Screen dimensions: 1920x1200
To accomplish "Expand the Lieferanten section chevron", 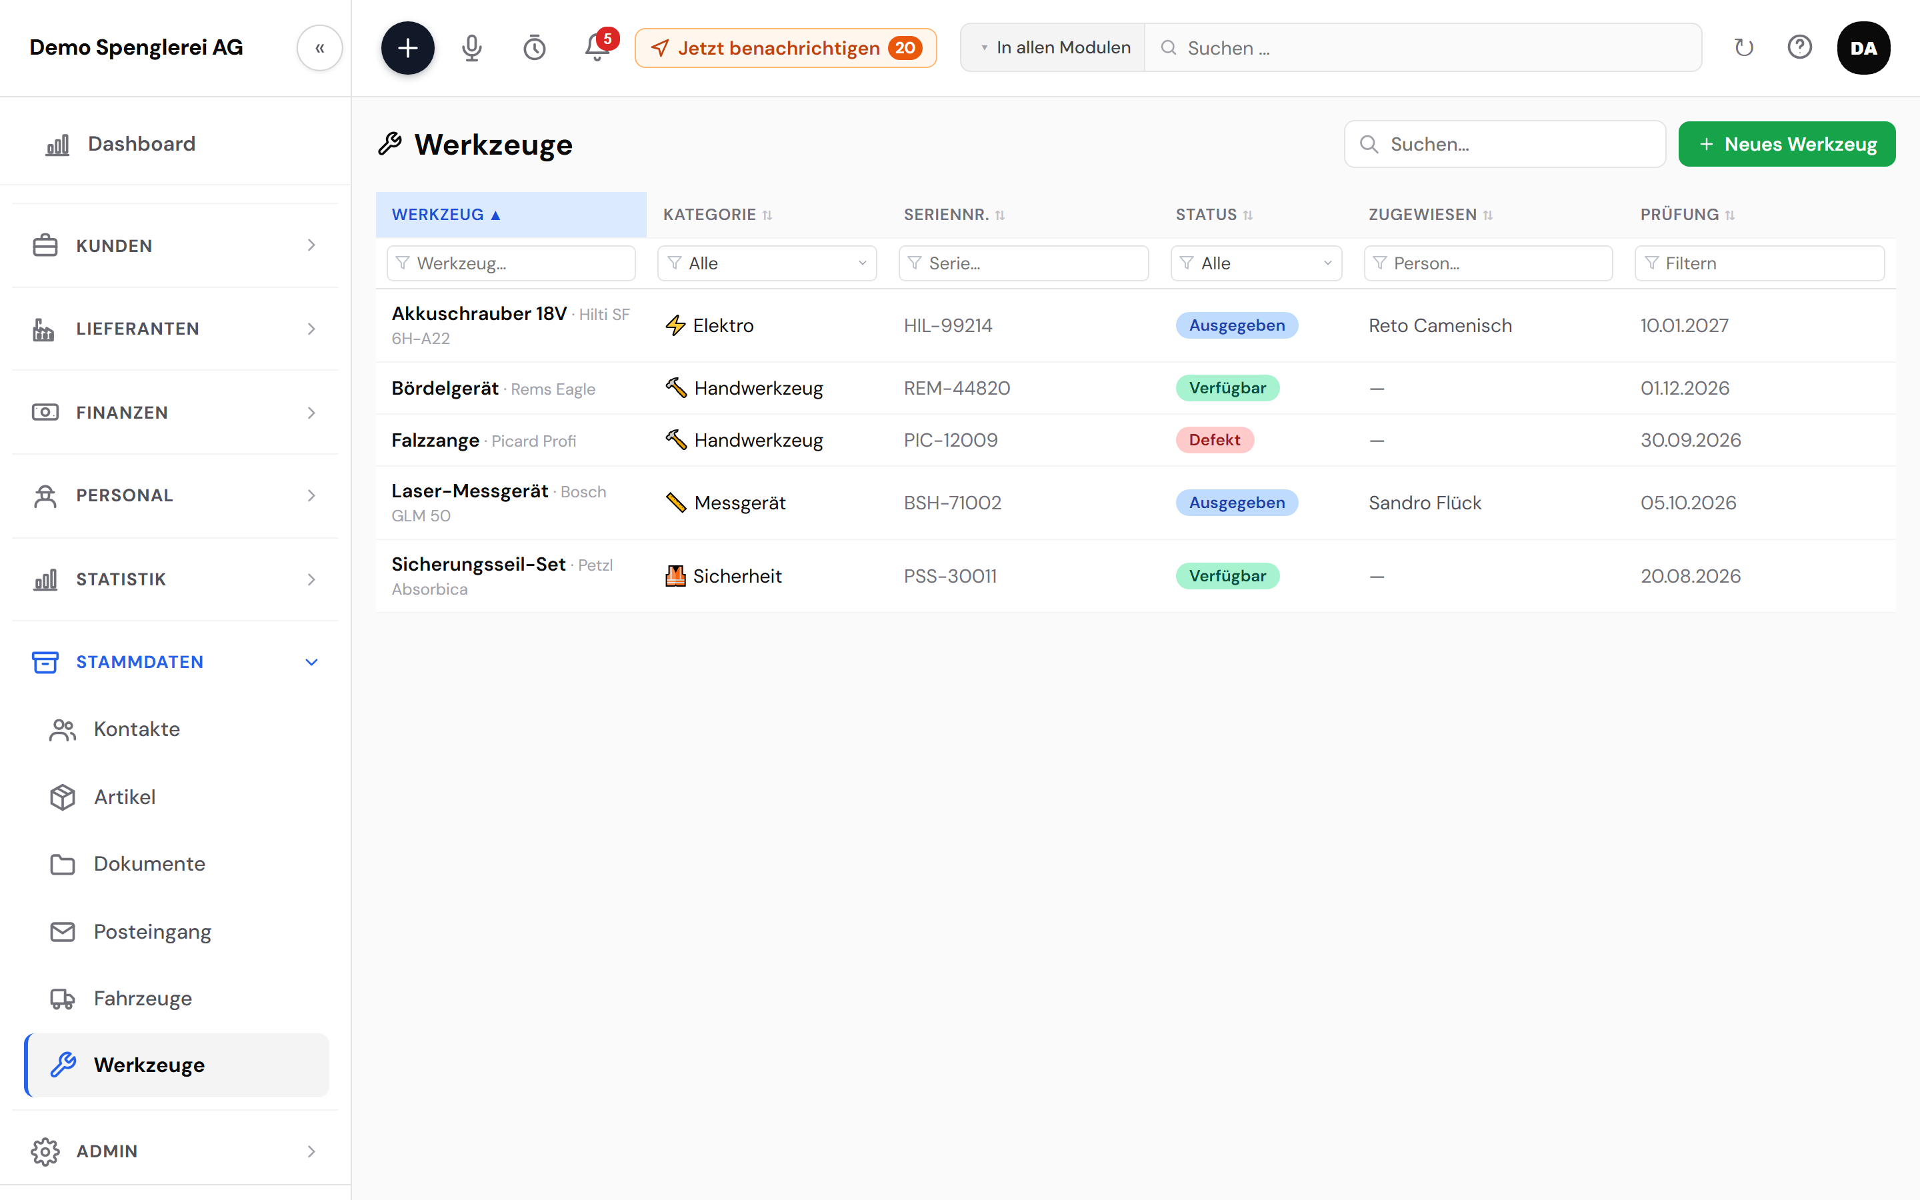I will (x=312, y=329).
